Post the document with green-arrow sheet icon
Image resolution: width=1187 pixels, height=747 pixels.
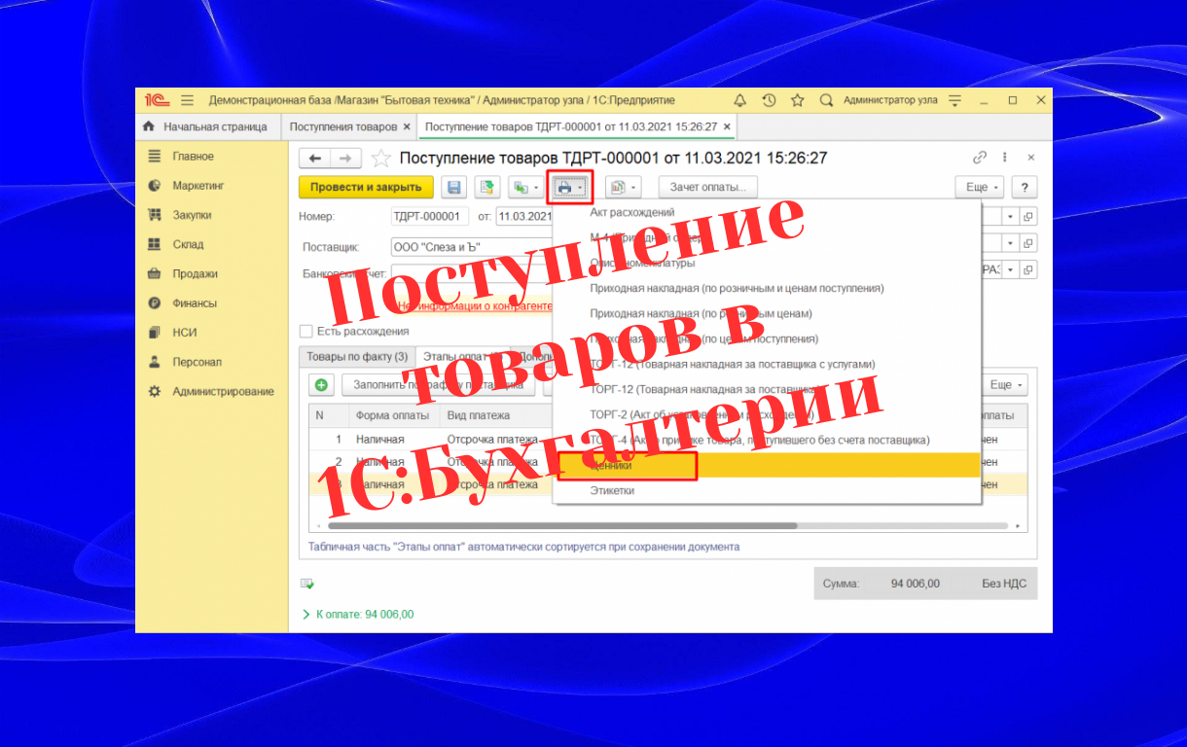pos(487,187)
